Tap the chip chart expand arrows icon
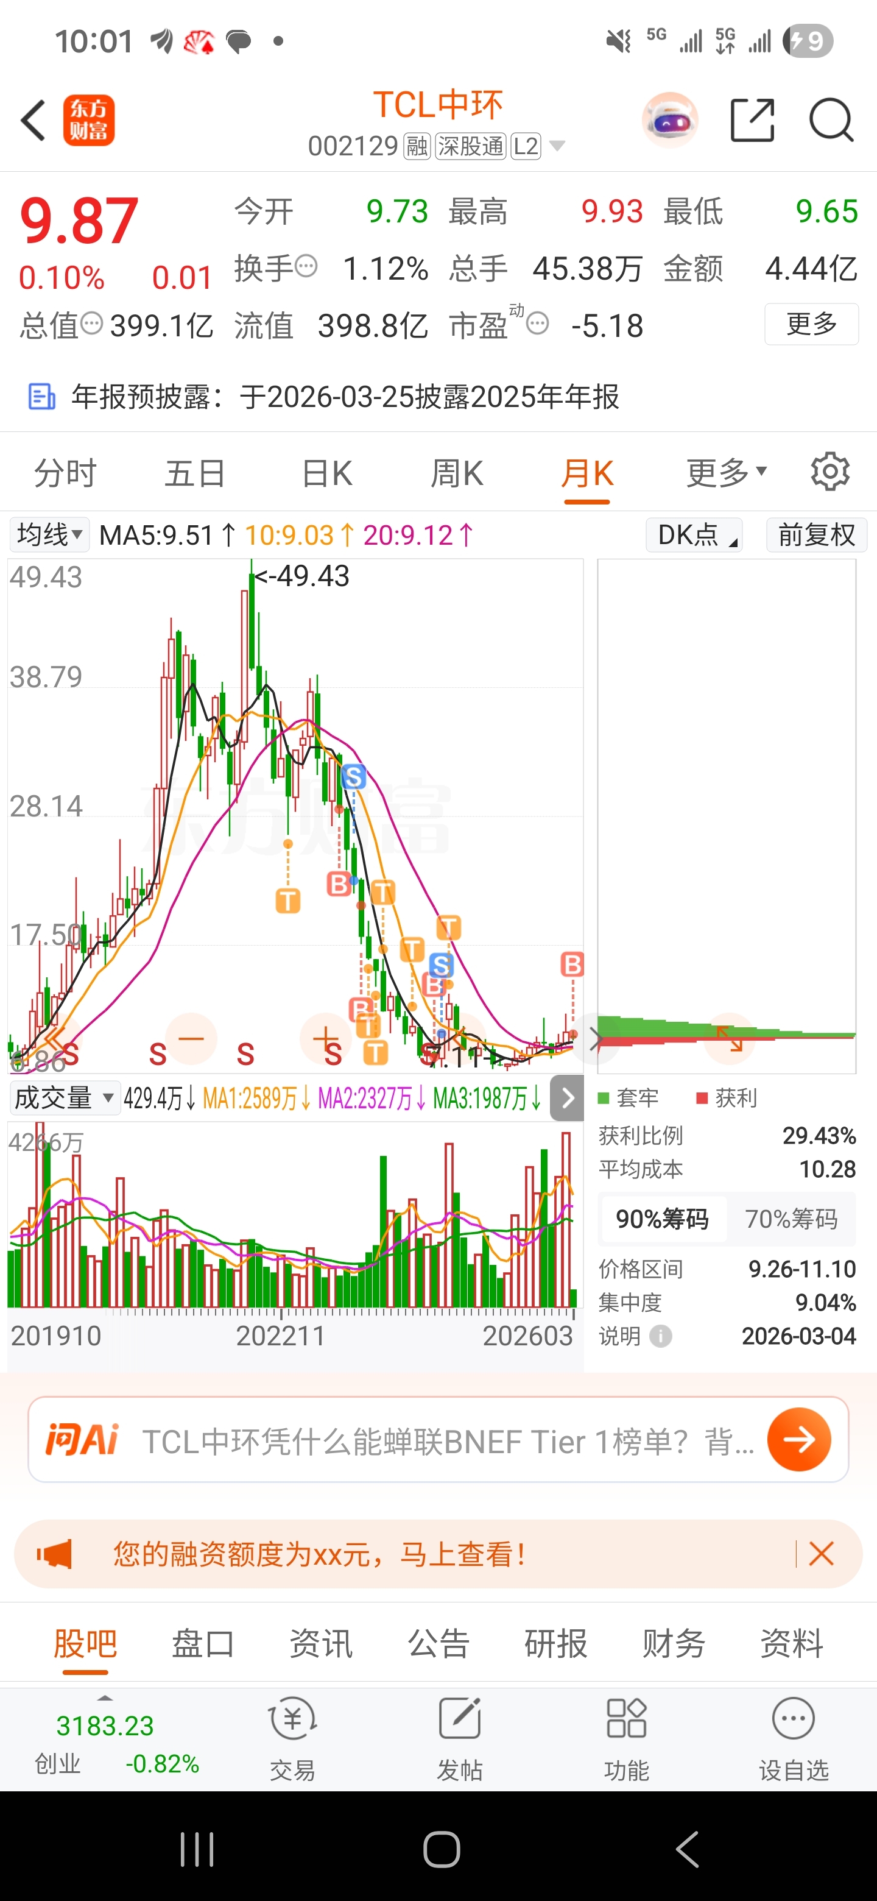Viewport: 877px width, 1901px height. [x=730, y=1038]
